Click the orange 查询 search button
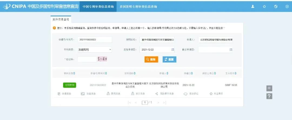 [151, 59]
